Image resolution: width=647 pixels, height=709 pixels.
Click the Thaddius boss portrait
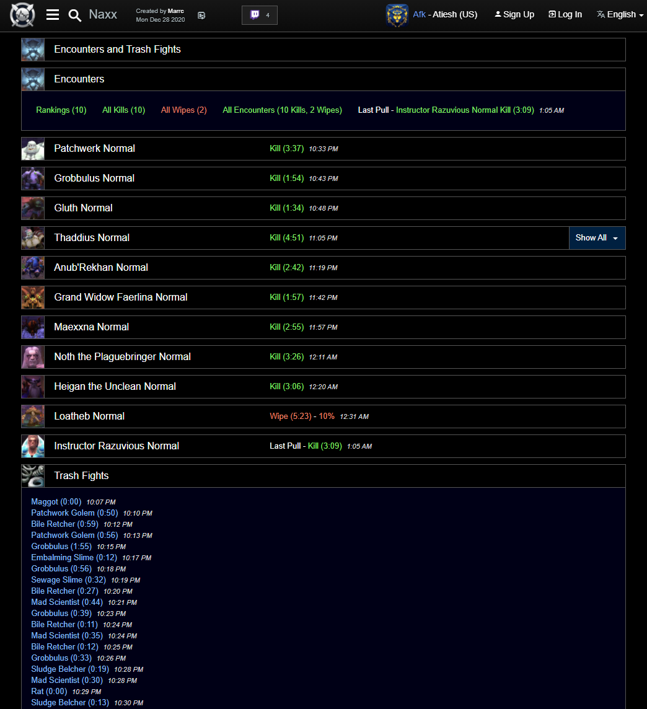tap(33, 238)
